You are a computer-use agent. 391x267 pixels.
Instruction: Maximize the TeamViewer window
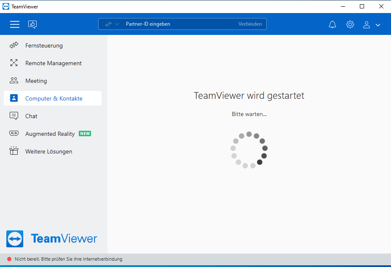(x=362, y=6)
